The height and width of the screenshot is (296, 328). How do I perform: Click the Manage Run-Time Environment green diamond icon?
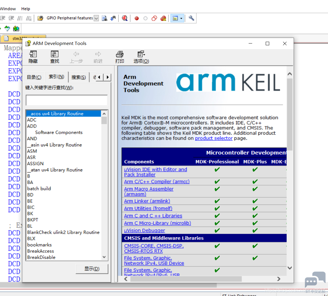click(7, 28)
